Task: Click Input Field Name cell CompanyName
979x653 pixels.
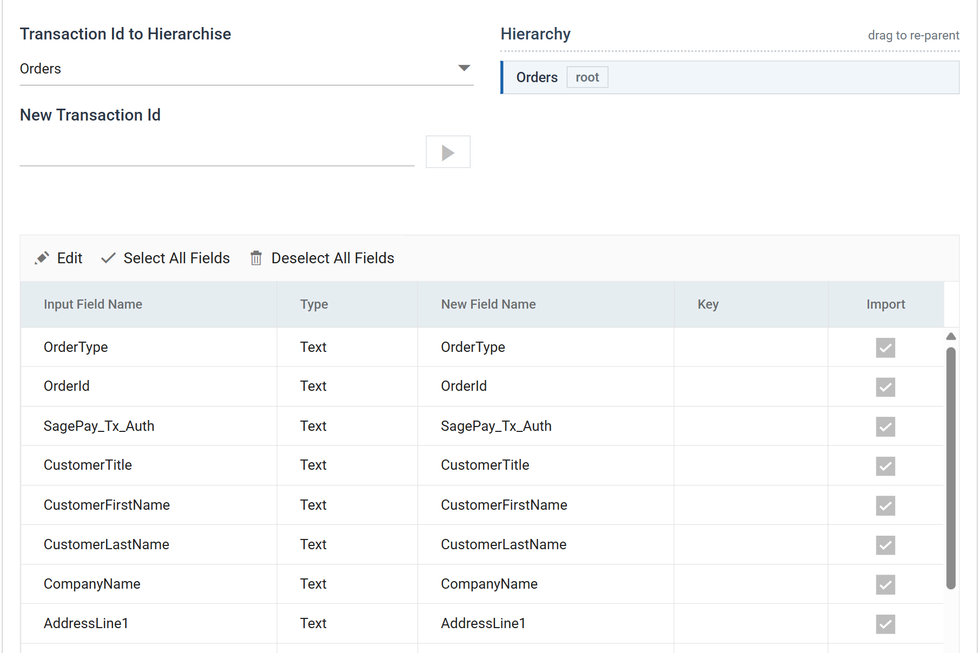Action: click(149, 584)
